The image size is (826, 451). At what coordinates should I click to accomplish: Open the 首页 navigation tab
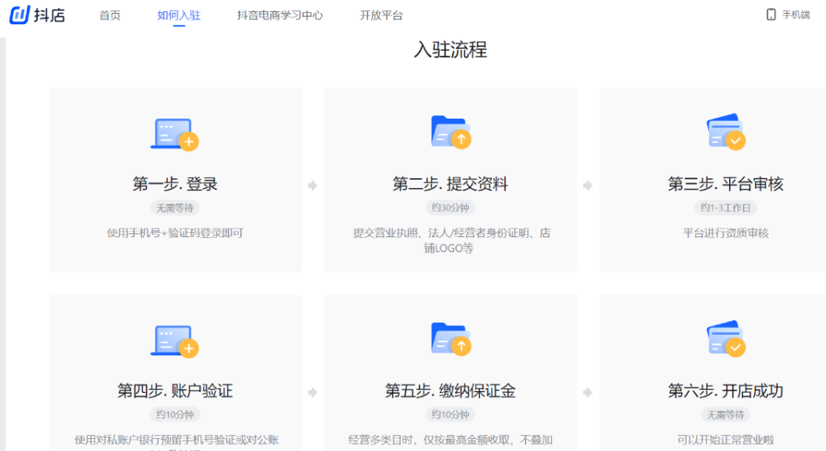click(110, 15)
